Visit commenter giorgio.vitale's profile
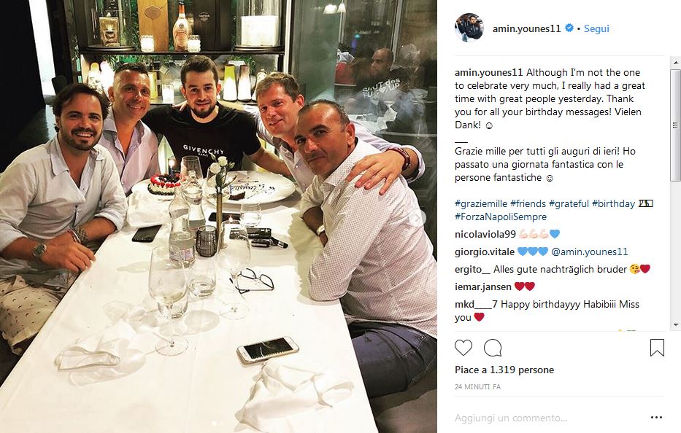 (x=485, y=251)
